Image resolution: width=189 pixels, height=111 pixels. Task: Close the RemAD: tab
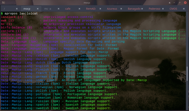[x=100, y=9]
